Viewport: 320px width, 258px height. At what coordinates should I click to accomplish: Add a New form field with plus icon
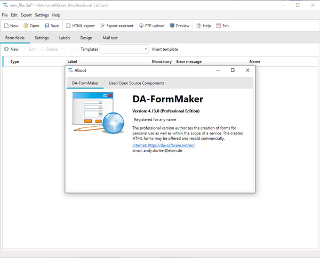[x=11, y=49]
